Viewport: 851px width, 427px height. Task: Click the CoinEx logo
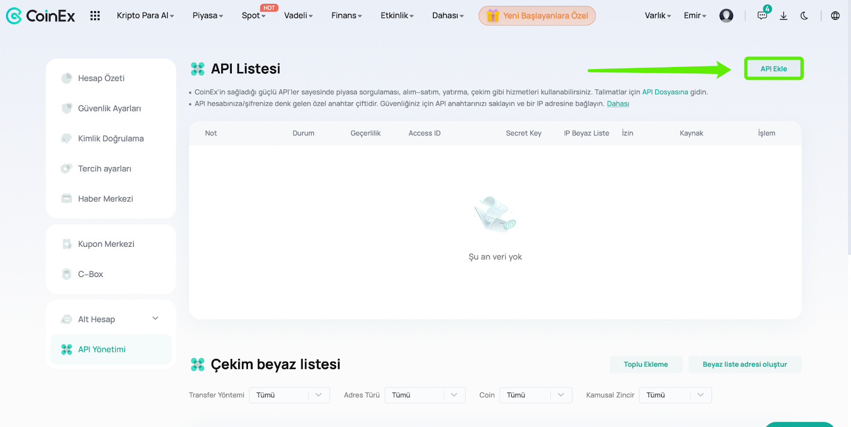pos(40,16)
